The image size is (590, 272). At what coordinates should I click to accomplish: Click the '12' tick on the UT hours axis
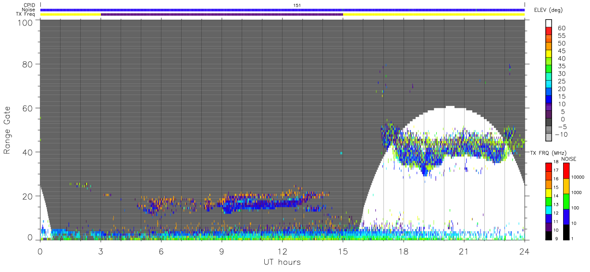[283, 251]
